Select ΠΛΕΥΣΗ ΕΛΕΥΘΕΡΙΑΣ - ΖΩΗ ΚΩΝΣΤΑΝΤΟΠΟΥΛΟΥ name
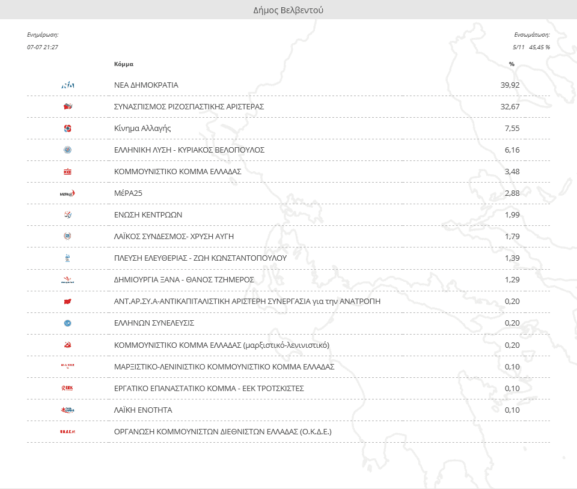 (200, 258)
